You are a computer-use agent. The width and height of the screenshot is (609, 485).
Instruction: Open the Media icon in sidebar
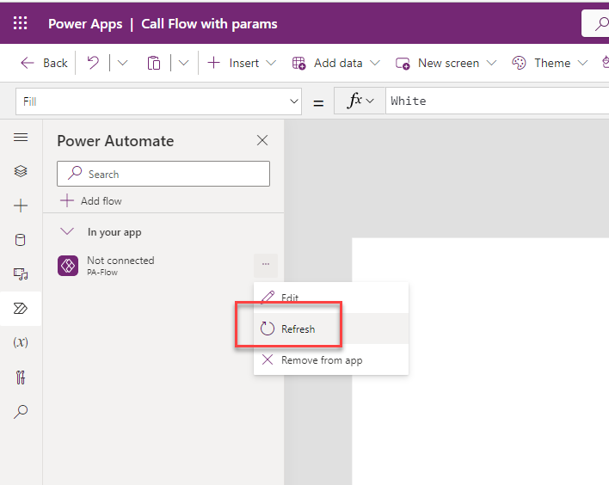[21, 274]
